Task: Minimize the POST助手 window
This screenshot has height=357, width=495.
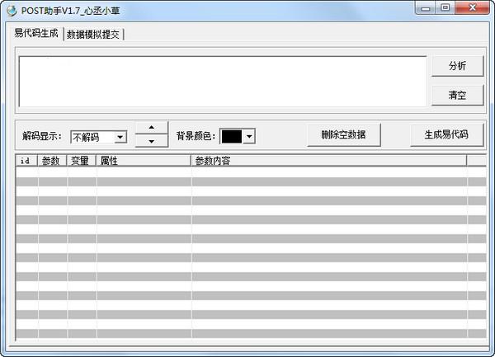Action: [x=426, y=8]
